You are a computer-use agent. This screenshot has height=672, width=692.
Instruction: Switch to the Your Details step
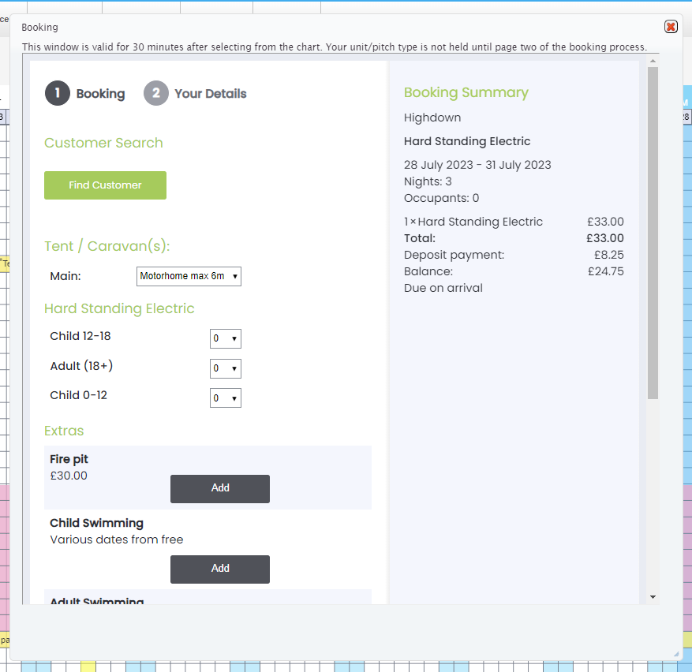coord(210,94)
